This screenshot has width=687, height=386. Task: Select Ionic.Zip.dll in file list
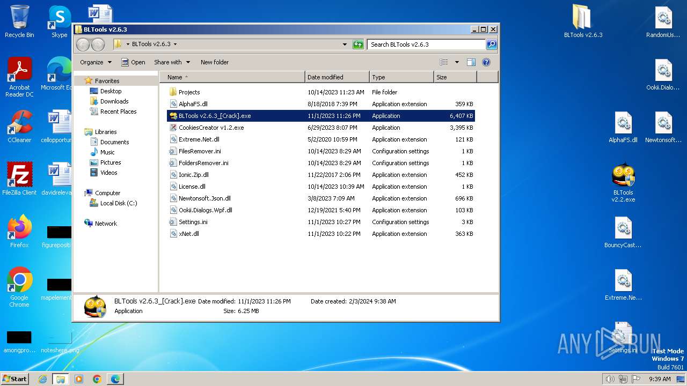coord(321,175)
